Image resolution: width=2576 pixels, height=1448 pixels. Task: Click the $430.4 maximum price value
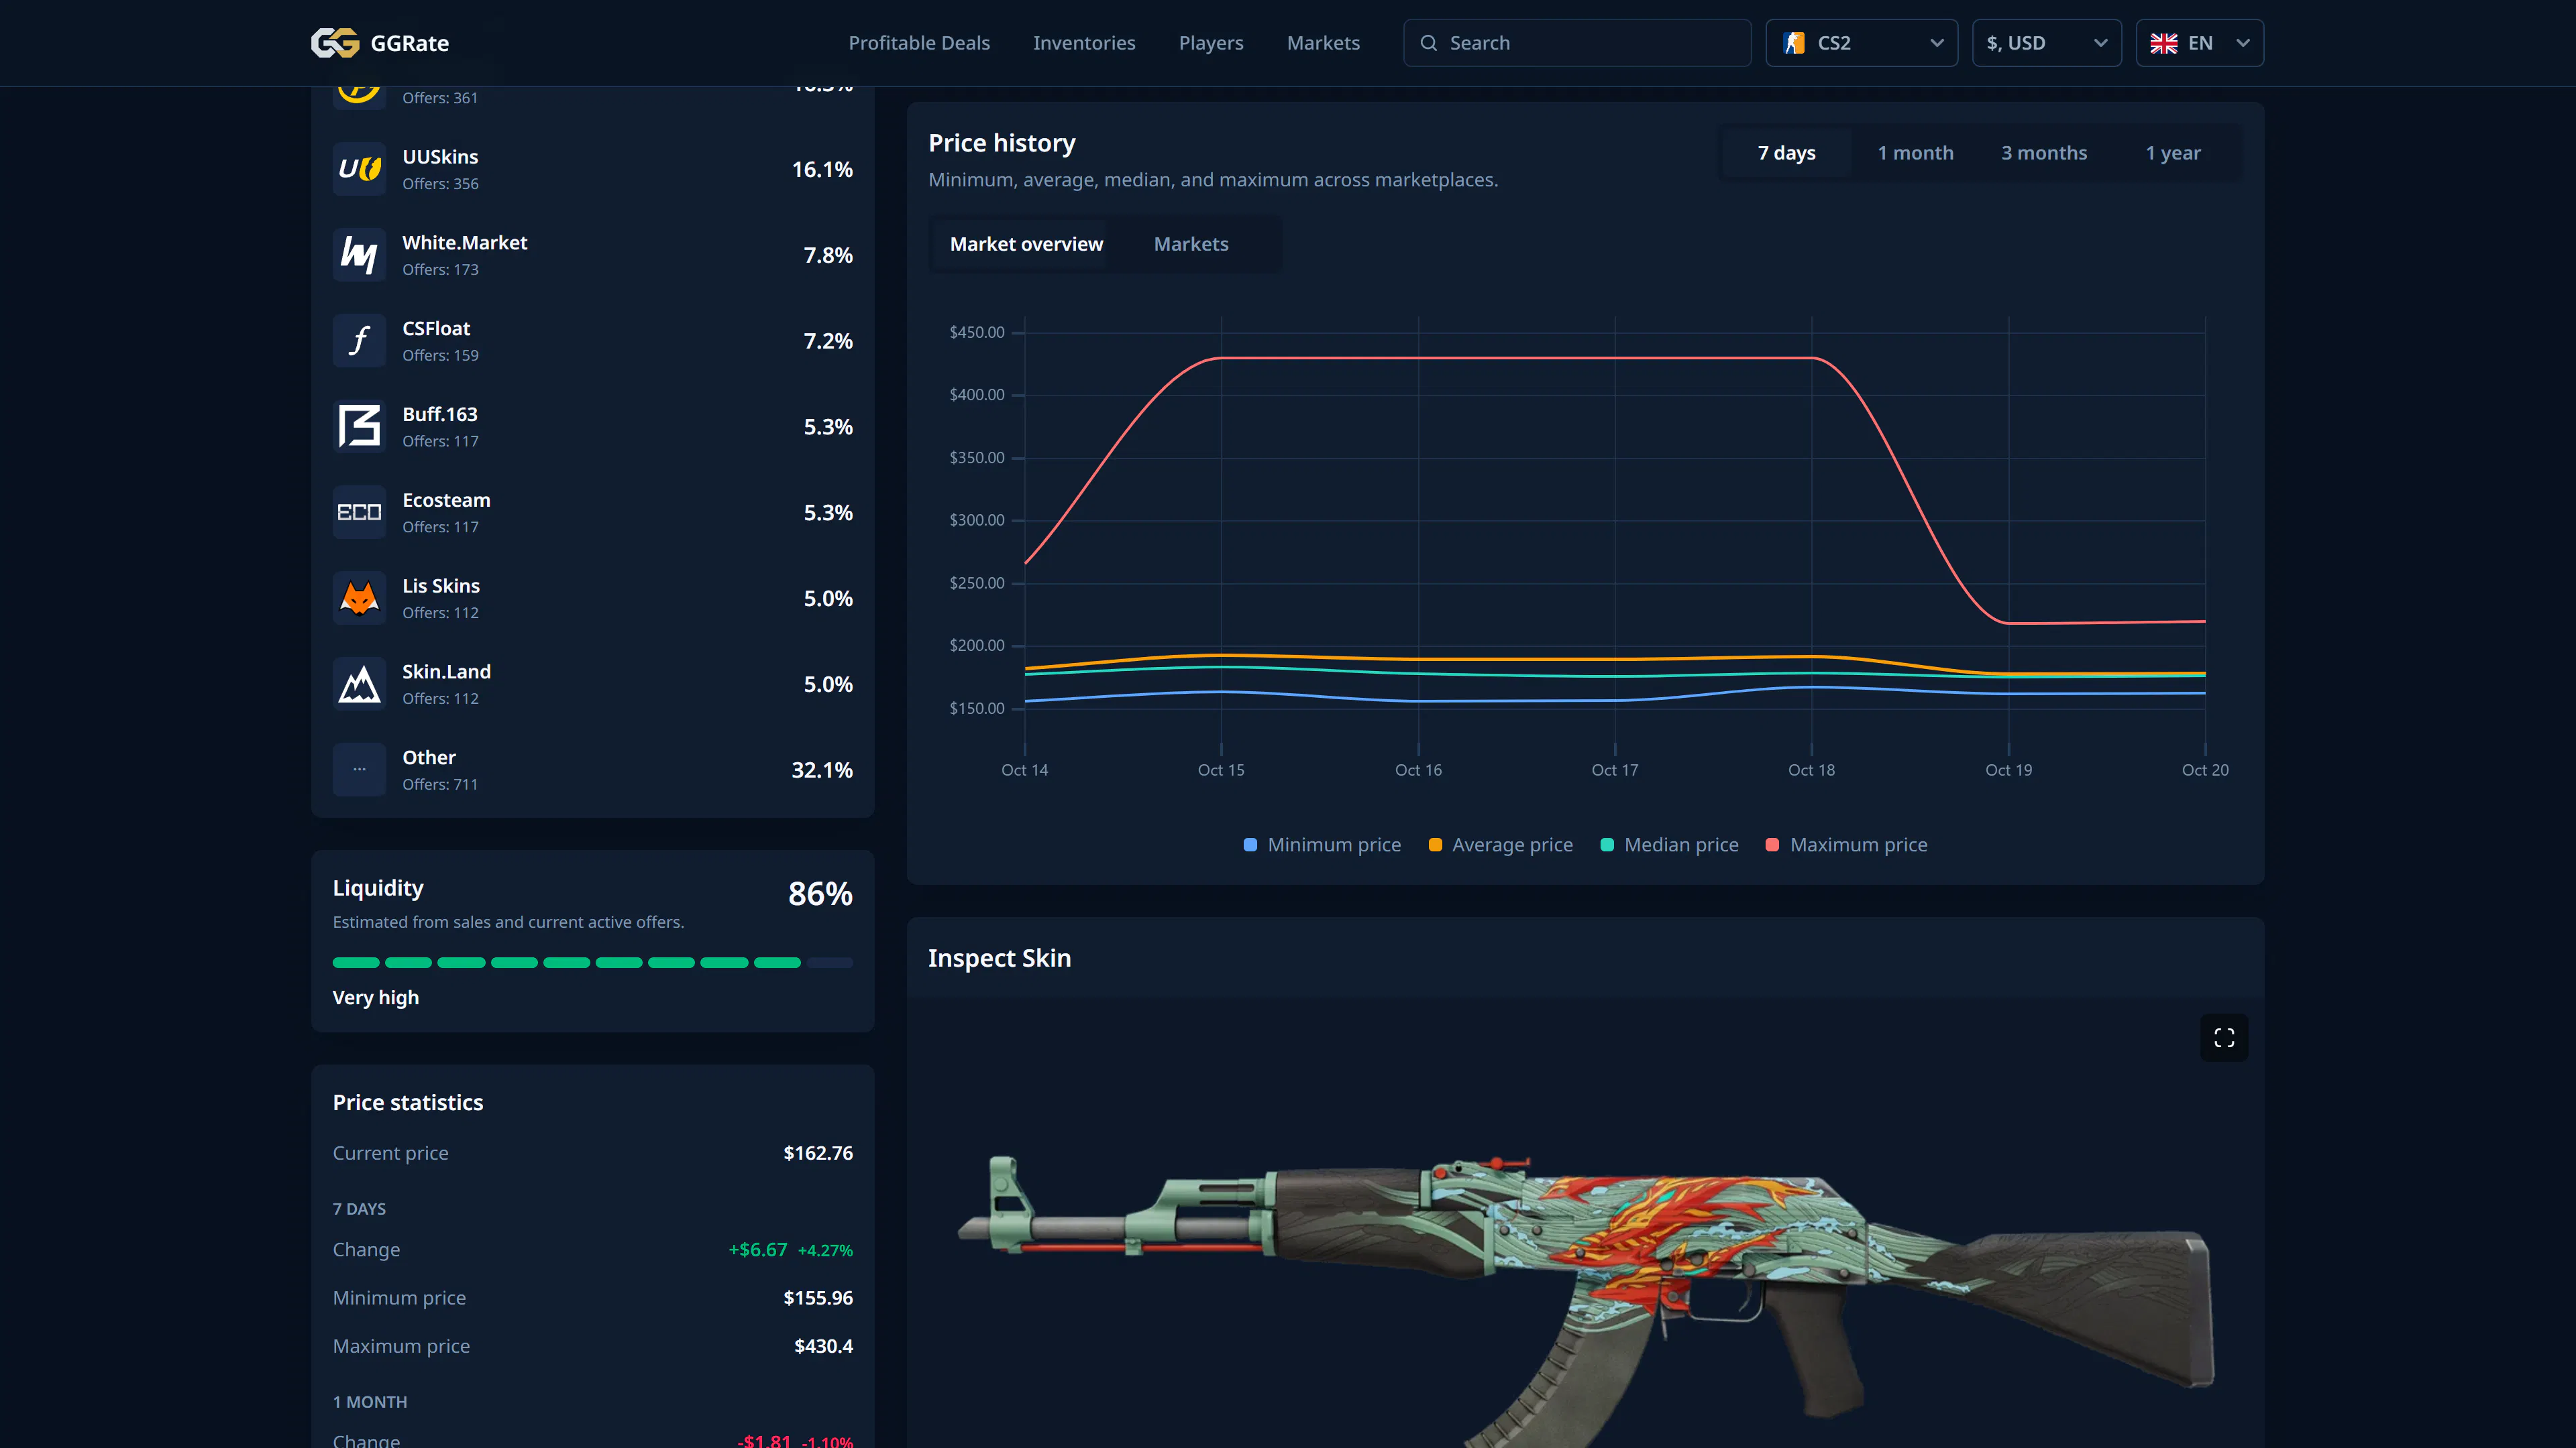click(823, 1346)
